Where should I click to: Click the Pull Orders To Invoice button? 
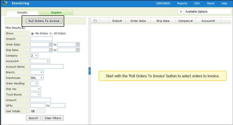[x=44, y=21]
